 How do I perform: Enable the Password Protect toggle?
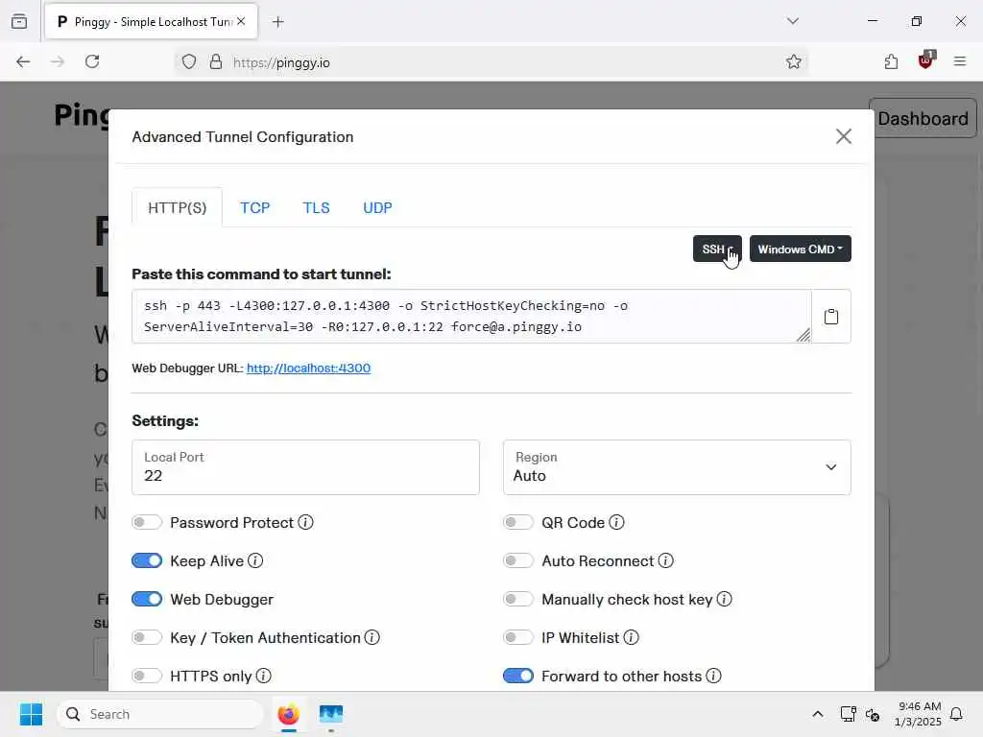click(147, 522)
